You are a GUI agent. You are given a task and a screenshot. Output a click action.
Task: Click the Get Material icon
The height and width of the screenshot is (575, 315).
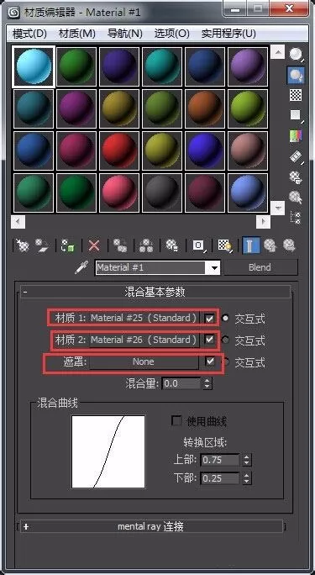click(x=22, y=245)
